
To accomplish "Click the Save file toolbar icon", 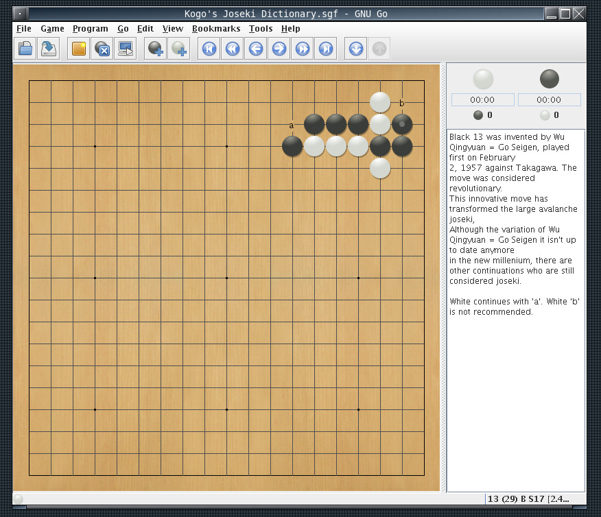I will [x=49, y=49].
